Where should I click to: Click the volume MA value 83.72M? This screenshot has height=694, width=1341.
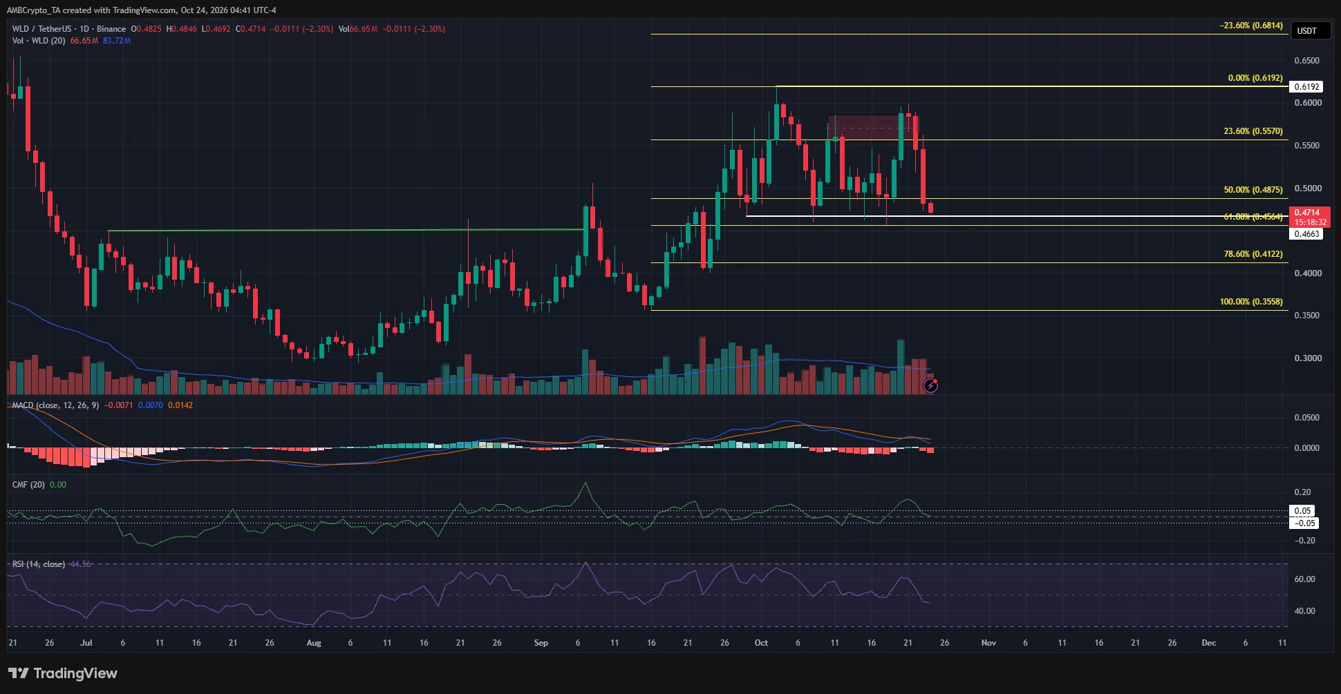[117, 41]
